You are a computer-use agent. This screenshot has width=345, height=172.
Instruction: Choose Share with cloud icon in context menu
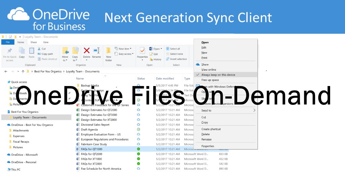pos(225,64)
